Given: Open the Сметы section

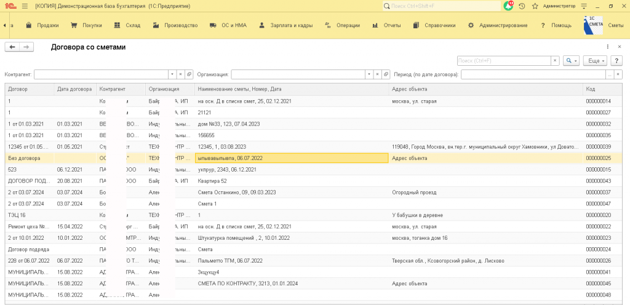Looking at the screenshot, I should (x=615, y=25).
